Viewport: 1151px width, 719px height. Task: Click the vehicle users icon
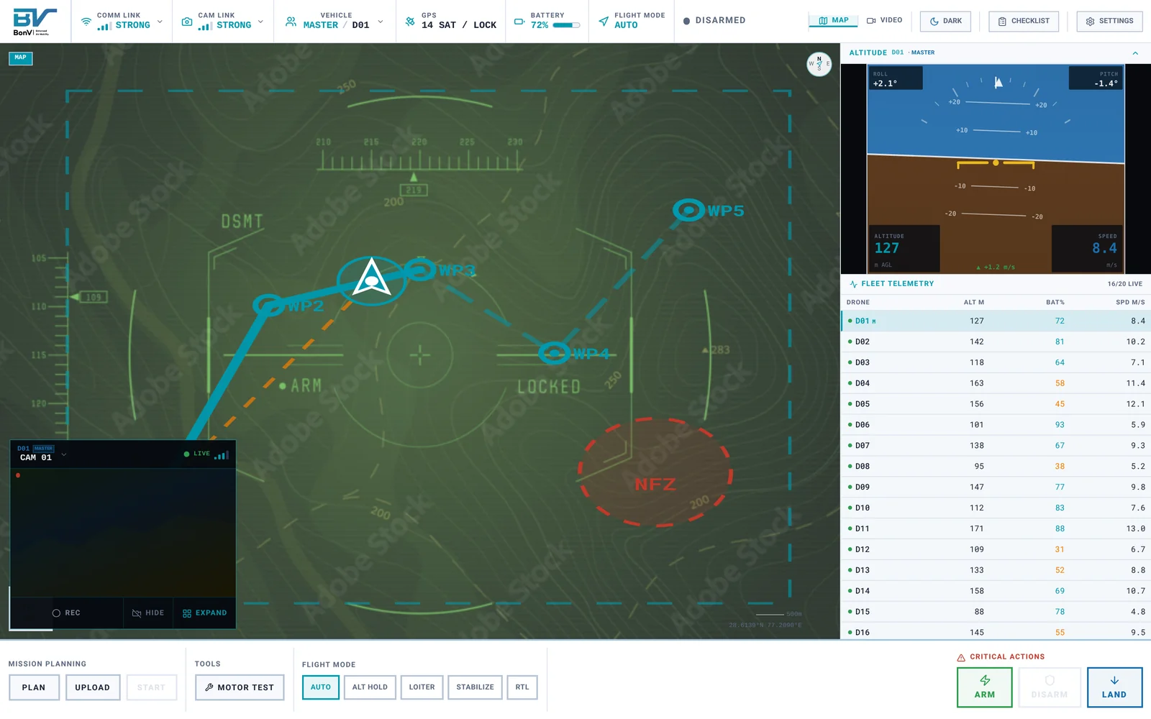pos(291,22)
